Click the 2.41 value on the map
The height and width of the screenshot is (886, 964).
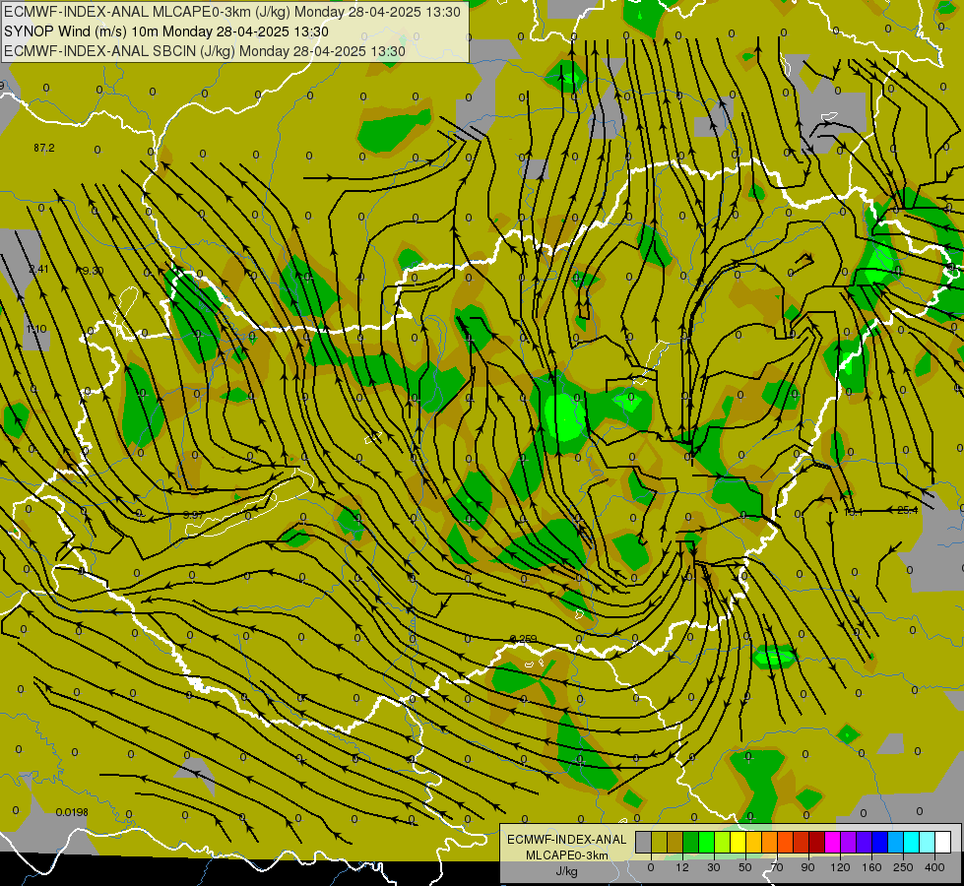pos(38,269)
